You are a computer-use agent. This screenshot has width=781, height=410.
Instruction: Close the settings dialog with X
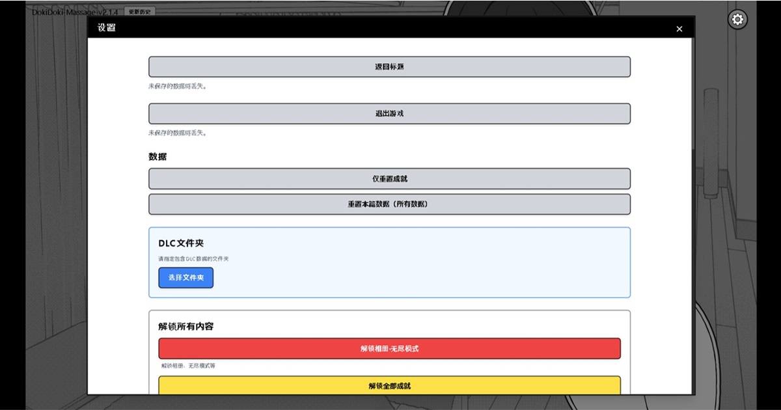tap(679, 29)
